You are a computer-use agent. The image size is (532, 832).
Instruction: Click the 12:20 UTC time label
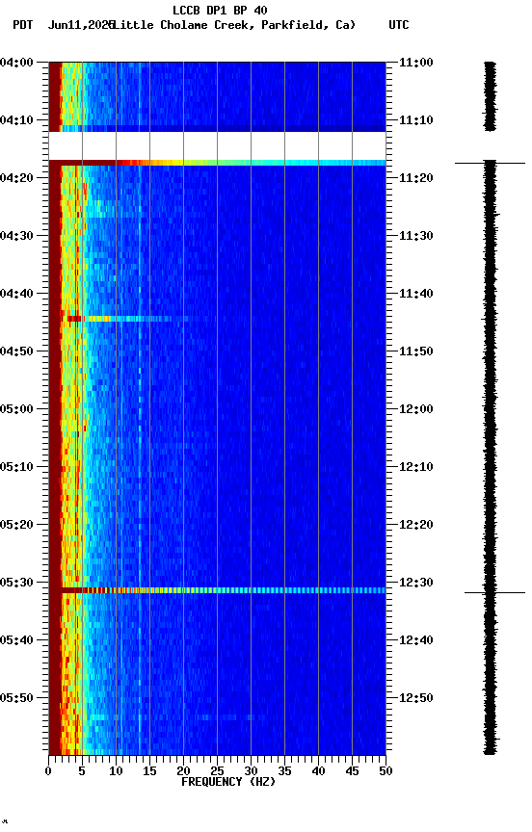[x=415, y=525]
